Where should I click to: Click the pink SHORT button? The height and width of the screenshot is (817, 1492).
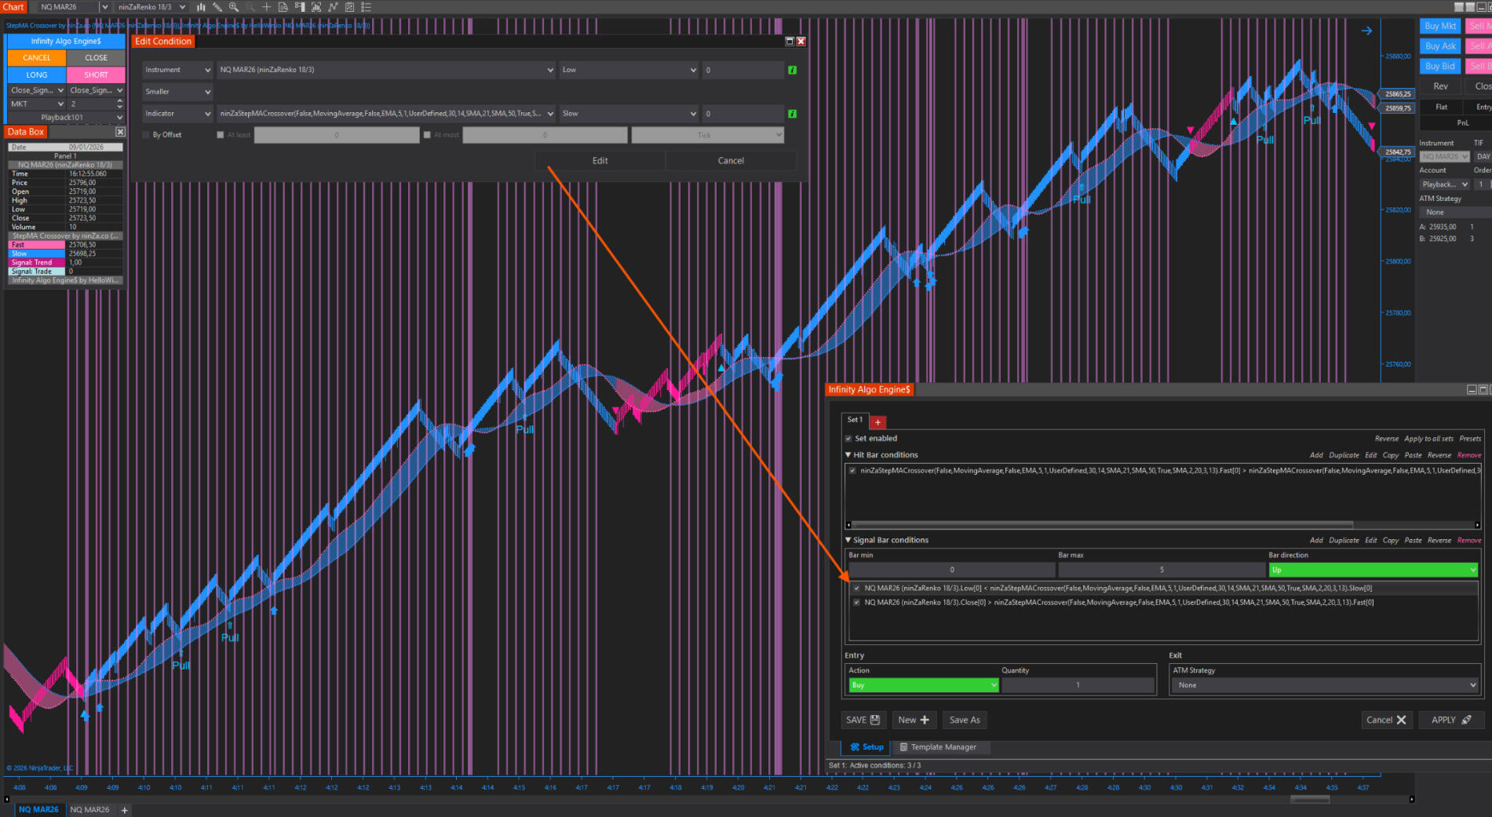[96, 75]
